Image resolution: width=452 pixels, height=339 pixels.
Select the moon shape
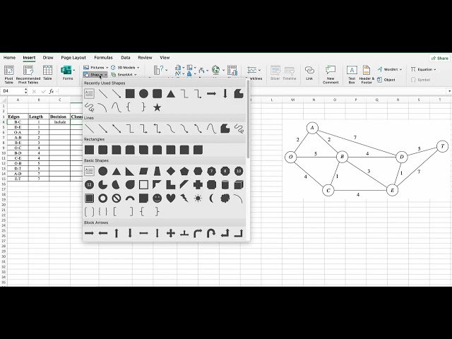211,198
